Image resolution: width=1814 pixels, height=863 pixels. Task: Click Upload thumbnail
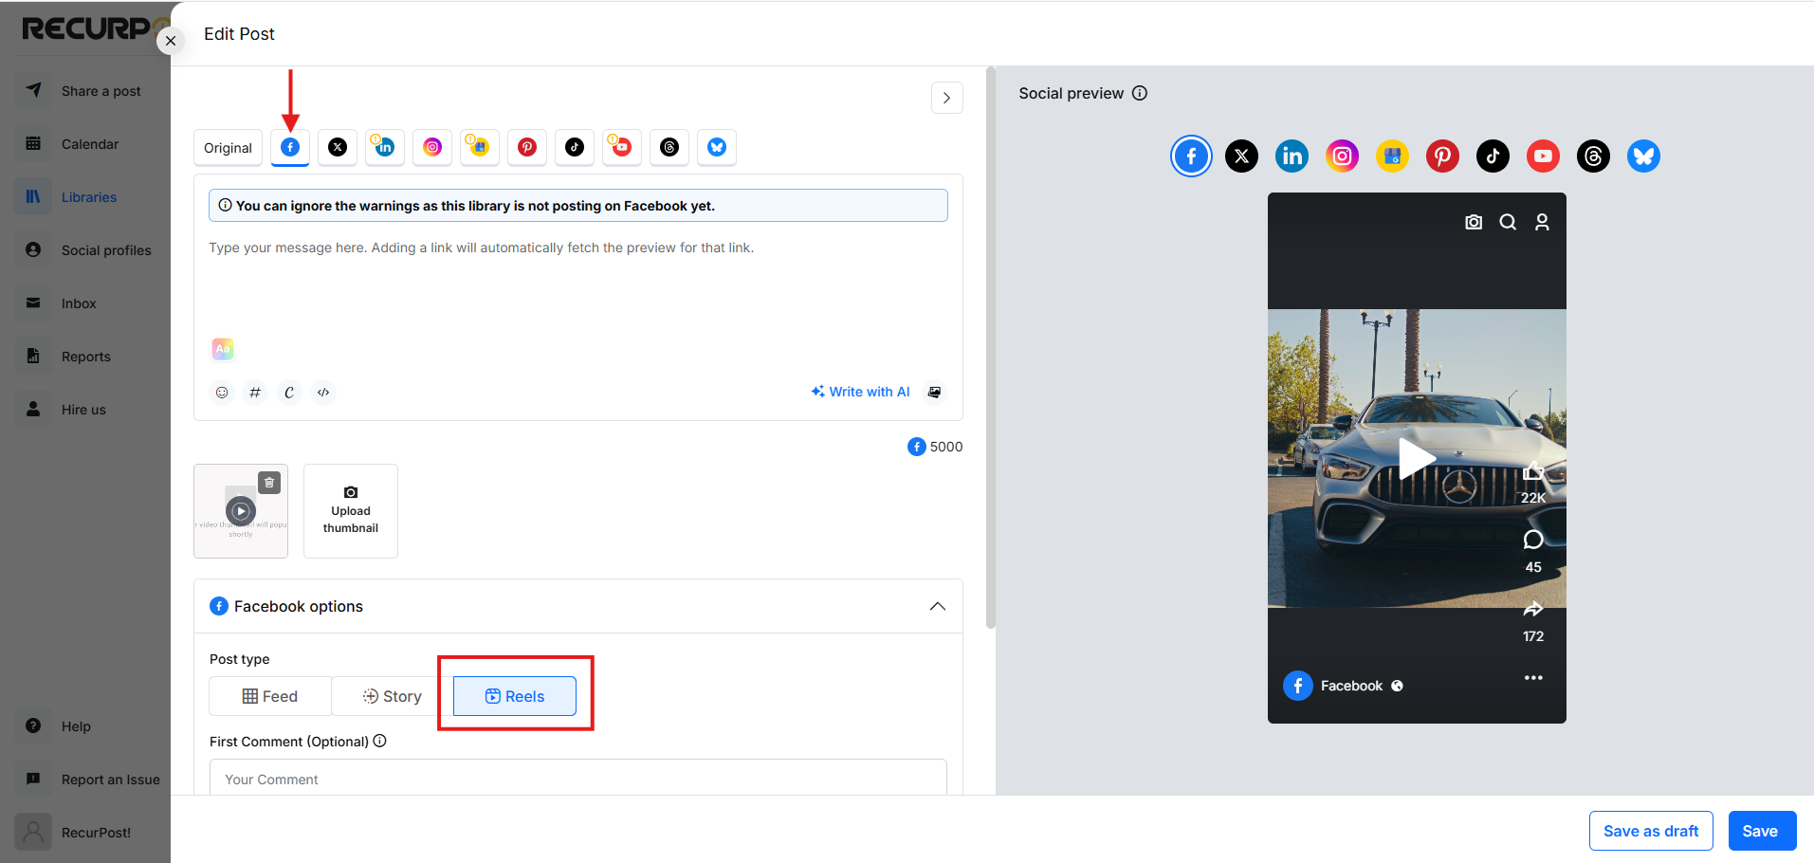coord(351,511)
